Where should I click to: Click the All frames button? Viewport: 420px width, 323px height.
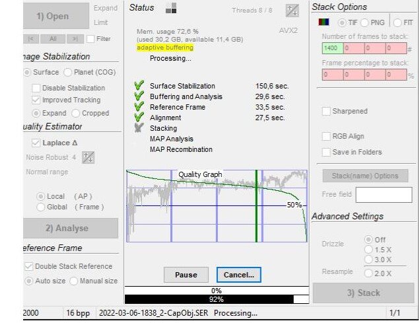(53, 39)
